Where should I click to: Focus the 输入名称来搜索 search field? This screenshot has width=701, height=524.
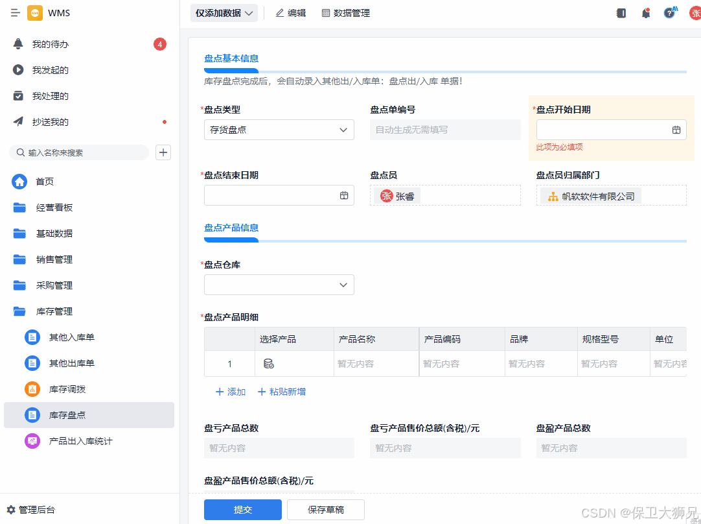[x=79, y=152]
